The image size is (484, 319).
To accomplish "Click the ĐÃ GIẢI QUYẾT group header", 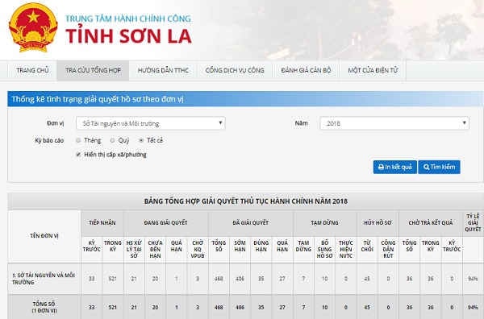I will tap(251, 222).
